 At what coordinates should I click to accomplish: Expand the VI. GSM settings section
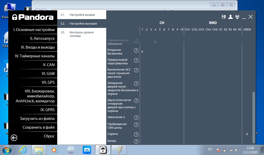pos(48,74)
